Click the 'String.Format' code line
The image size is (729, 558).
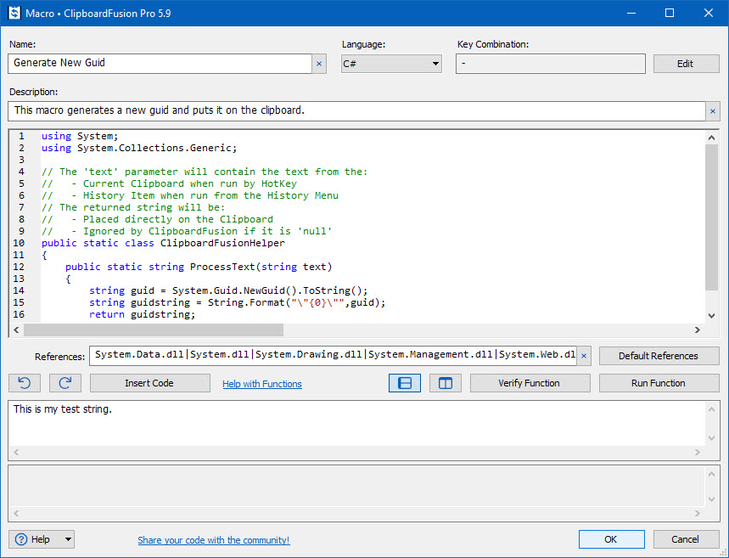(x=237, y=302)
